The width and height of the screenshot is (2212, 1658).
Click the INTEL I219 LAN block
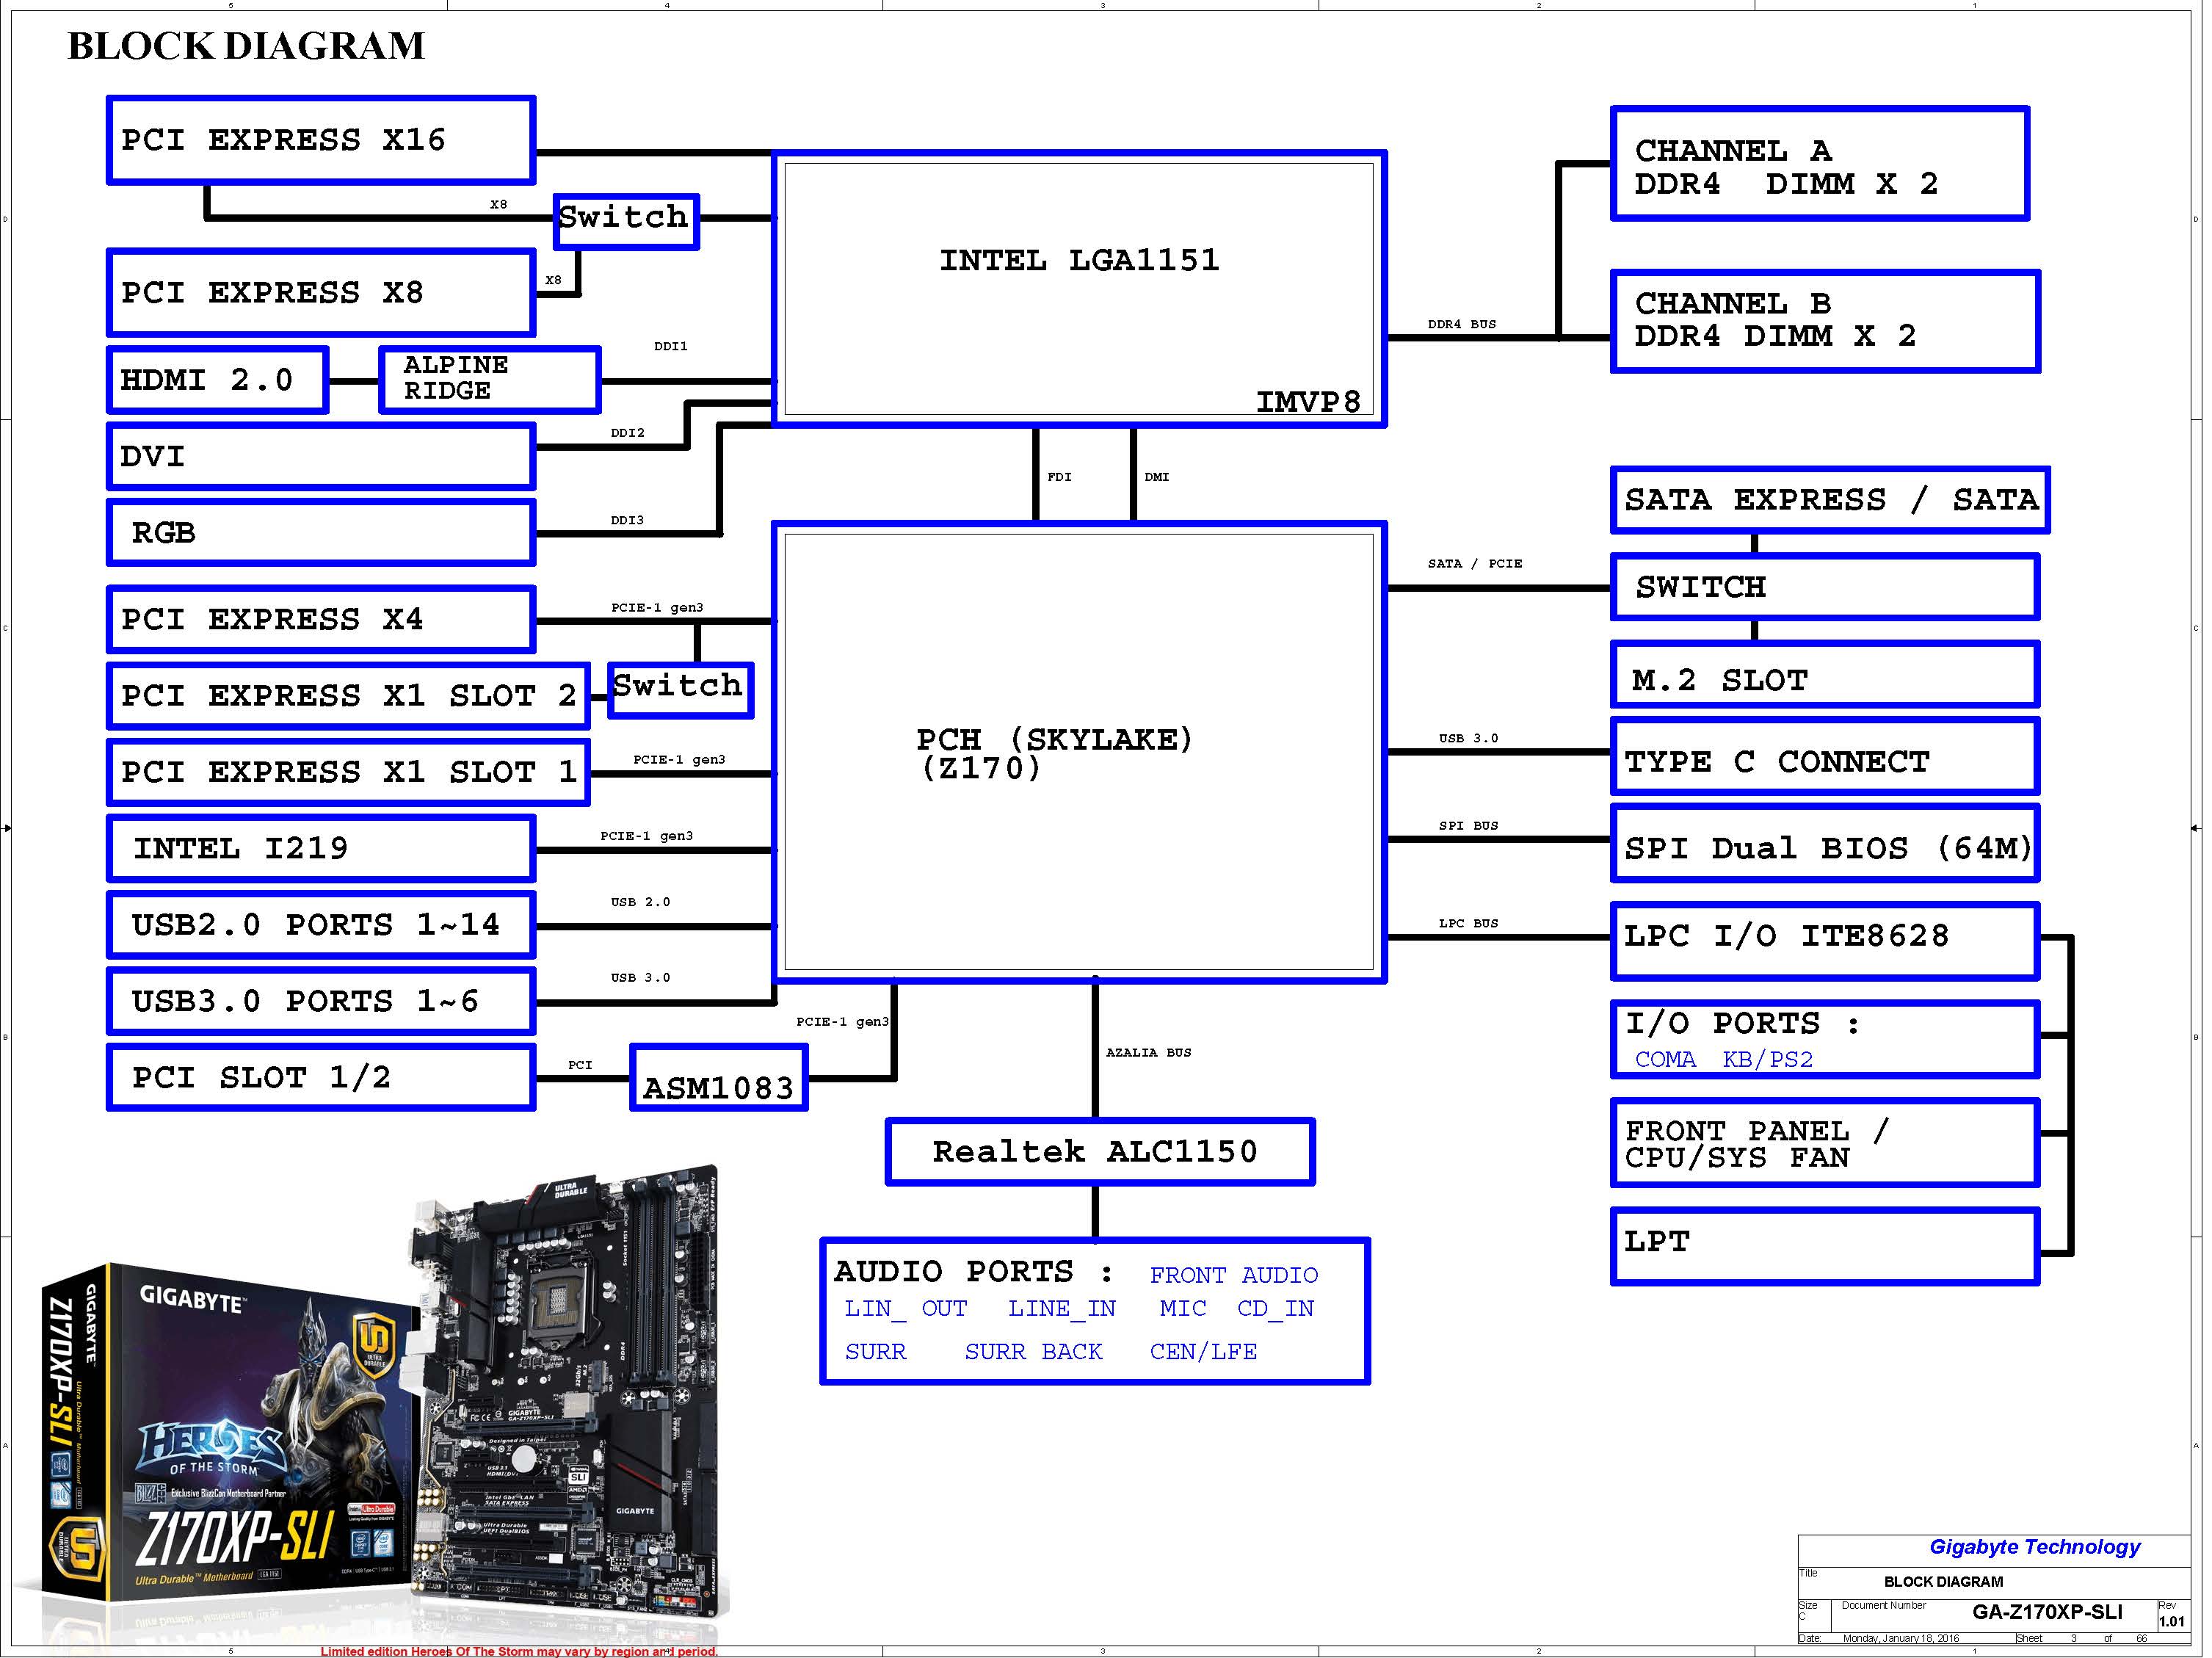(x=320, y=848)
